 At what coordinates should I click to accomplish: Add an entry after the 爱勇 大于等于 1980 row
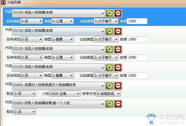109,31
